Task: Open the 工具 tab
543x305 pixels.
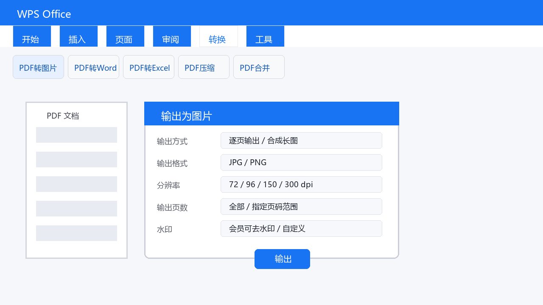Action: pos(265,36)
